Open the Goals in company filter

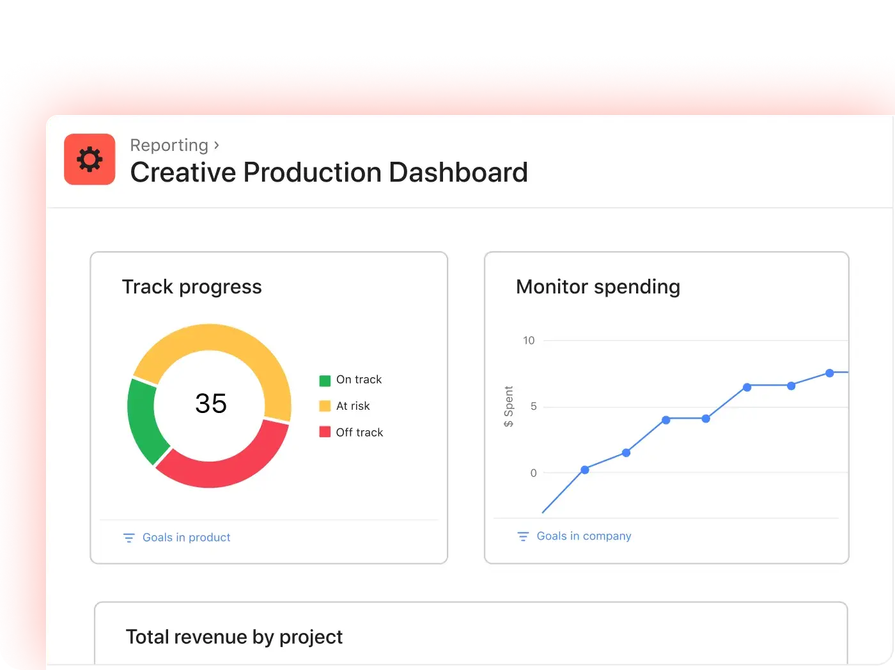pos(584,536)
